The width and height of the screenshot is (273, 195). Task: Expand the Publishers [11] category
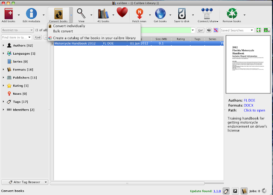(3, 77)
